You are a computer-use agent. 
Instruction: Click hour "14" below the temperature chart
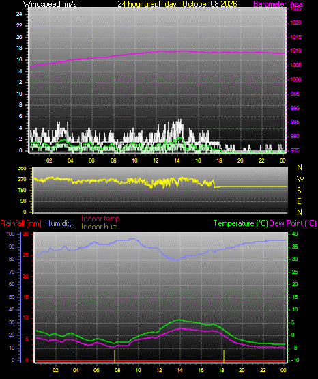[180, 370]
